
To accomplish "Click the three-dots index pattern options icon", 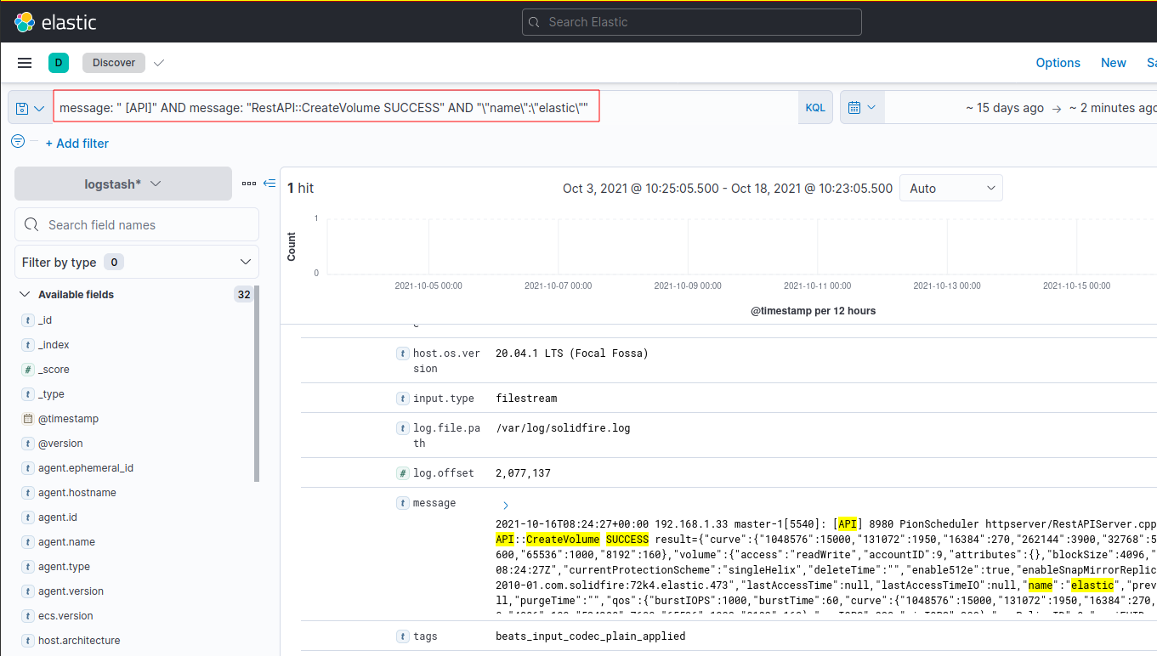I will (x=249, y=183).
